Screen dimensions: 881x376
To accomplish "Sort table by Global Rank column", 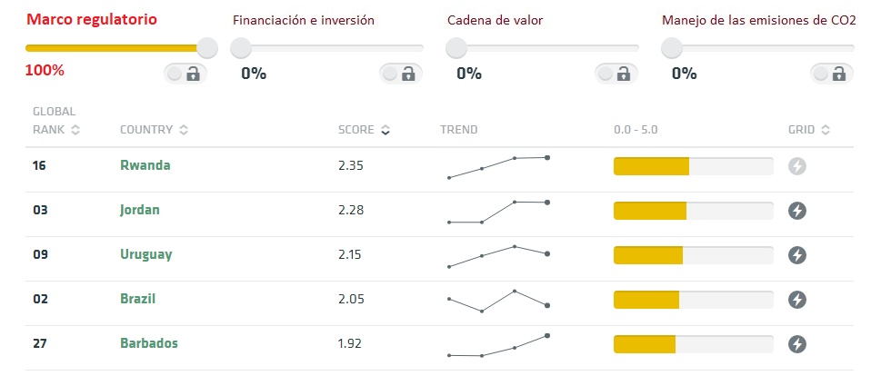I will 56,121.
